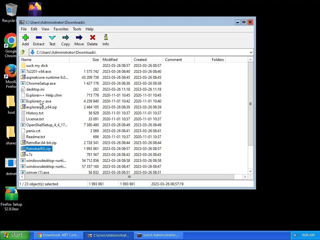Open the Edit menu
The height and width of the screenshot is (240, 320).
coord(34,29)
